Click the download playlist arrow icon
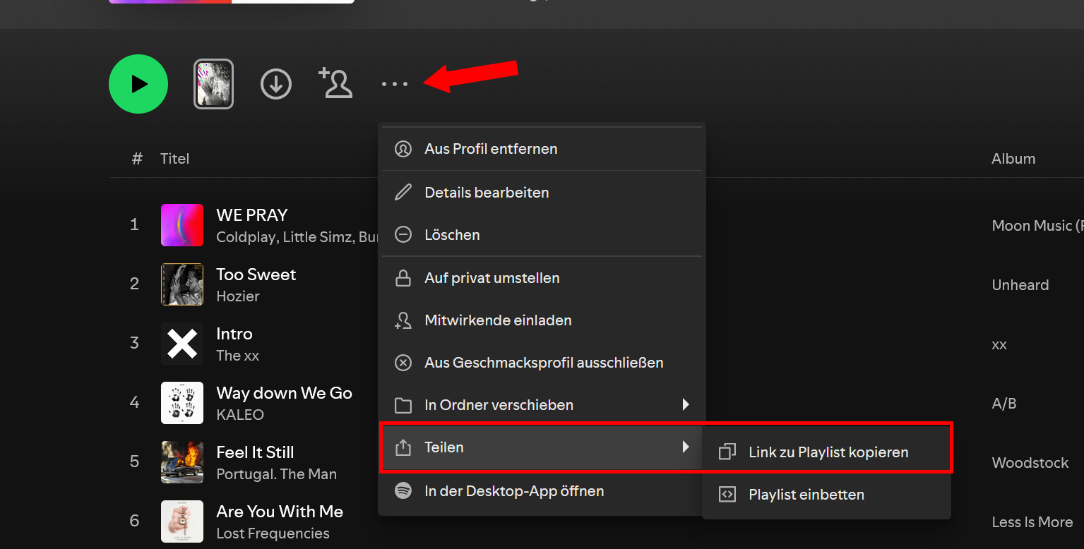This screenshot has height=549, width=1084. click(276, 84)
